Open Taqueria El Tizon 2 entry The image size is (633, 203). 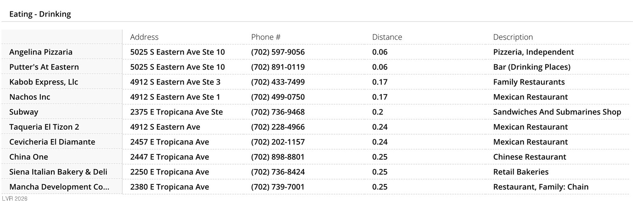[44, 127]
